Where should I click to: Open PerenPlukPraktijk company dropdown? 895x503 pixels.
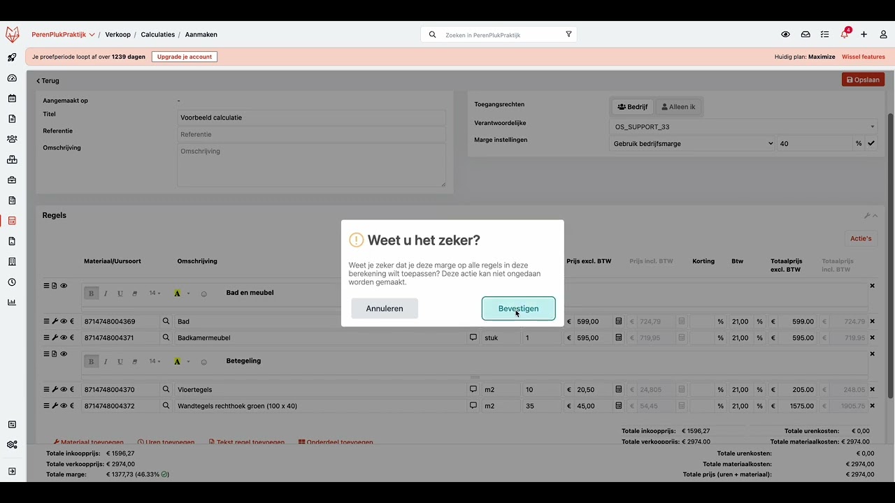63,34
